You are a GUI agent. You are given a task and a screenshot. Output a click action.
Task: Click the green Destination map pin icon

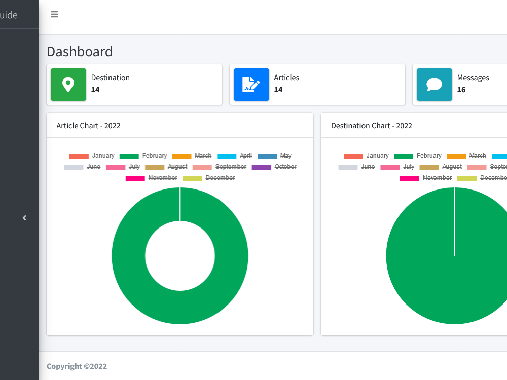click(x=68, y=84)
